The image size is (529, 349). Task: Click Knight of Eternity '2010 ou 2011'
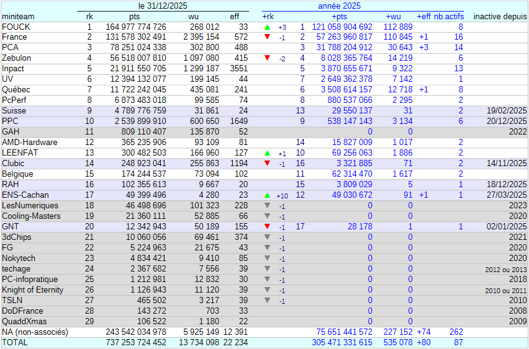pos(506,290)
